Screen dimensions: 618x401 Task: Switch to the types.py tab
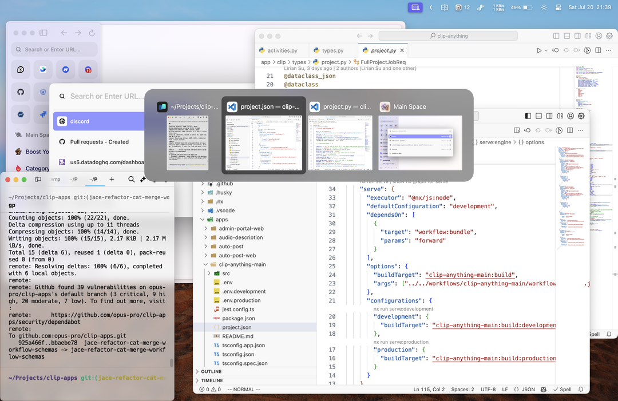click(332, 50)
